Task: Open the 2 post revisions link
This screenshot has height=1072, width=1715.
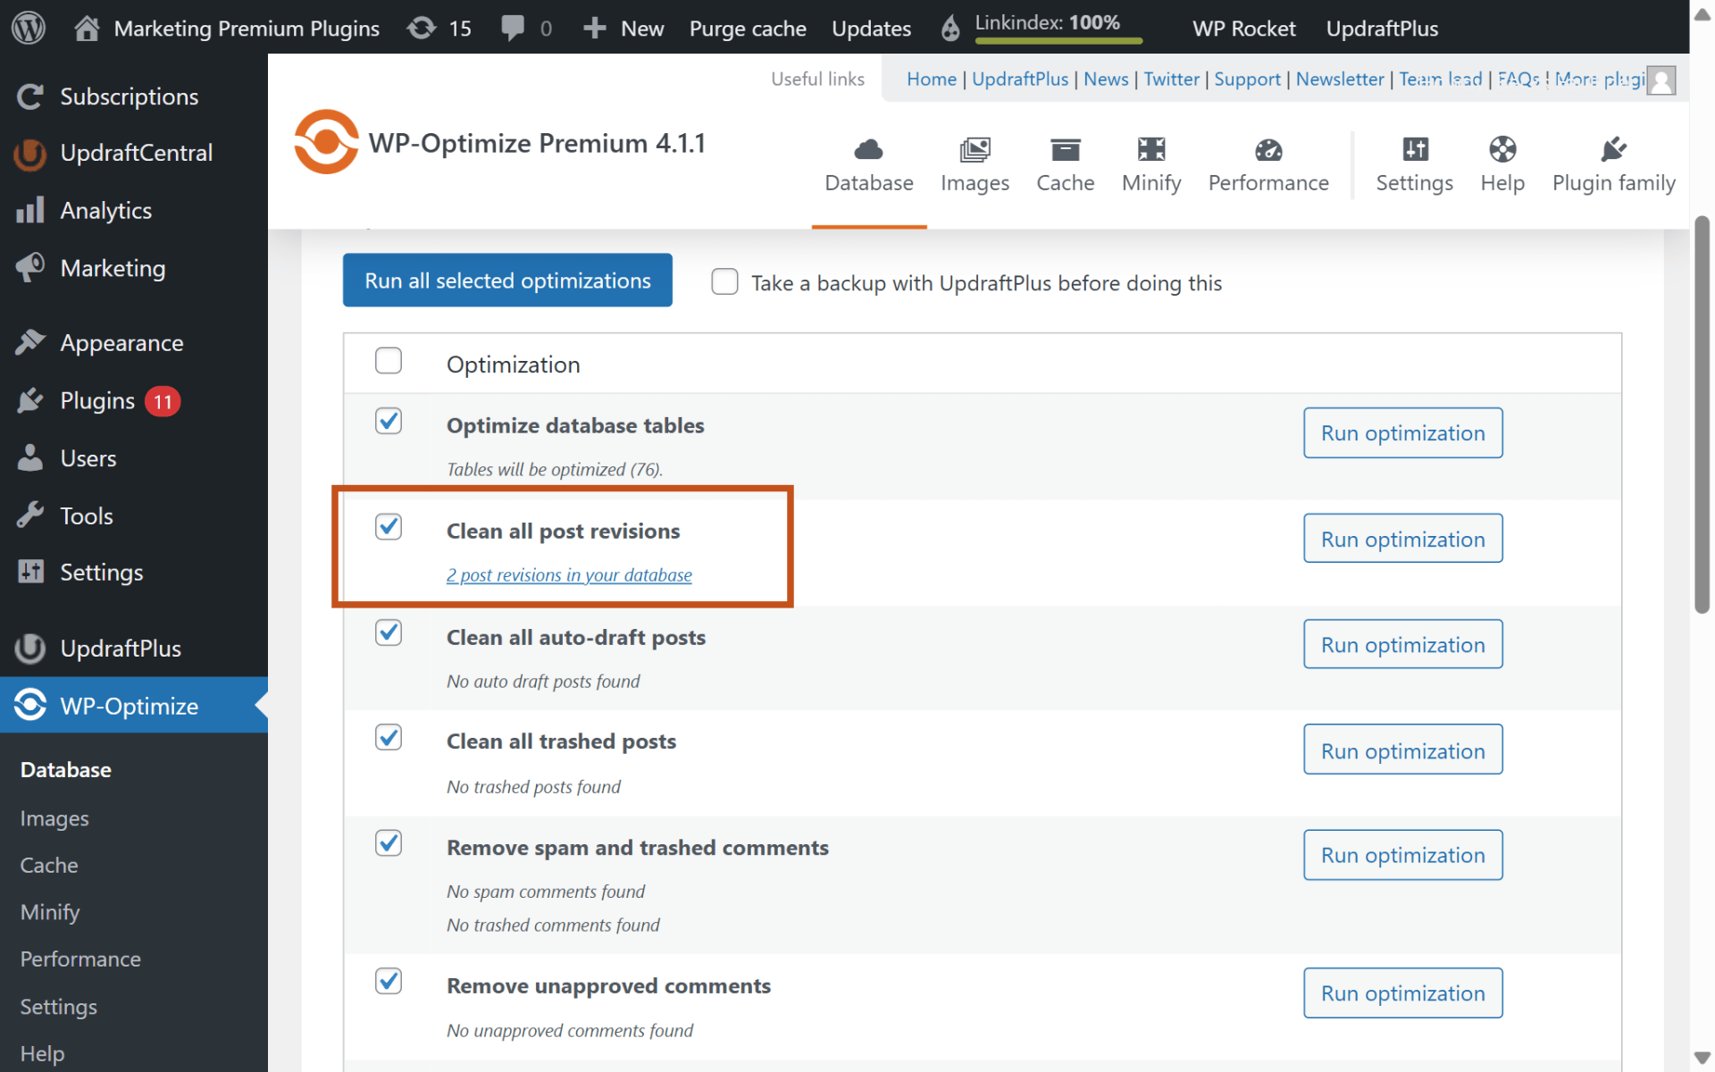Action: [x=569, y=574]
